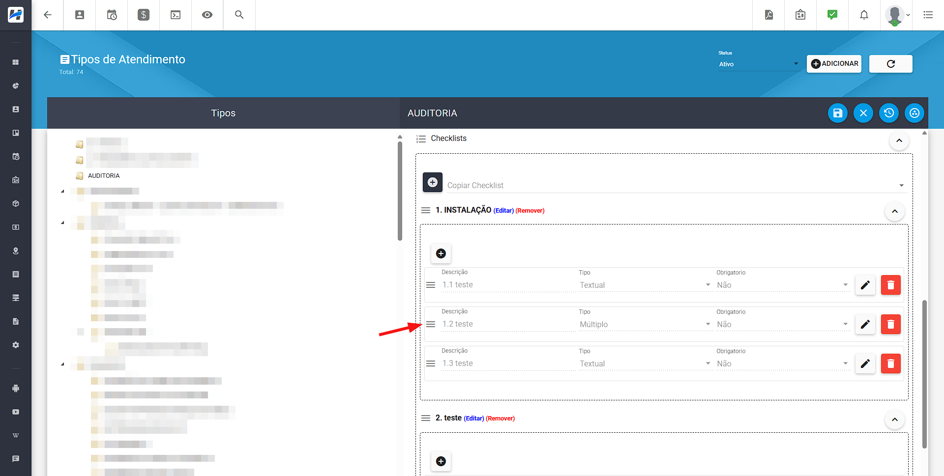Open the PDF document icon
This screenshot has width=944, height=476.
point(769,15)
